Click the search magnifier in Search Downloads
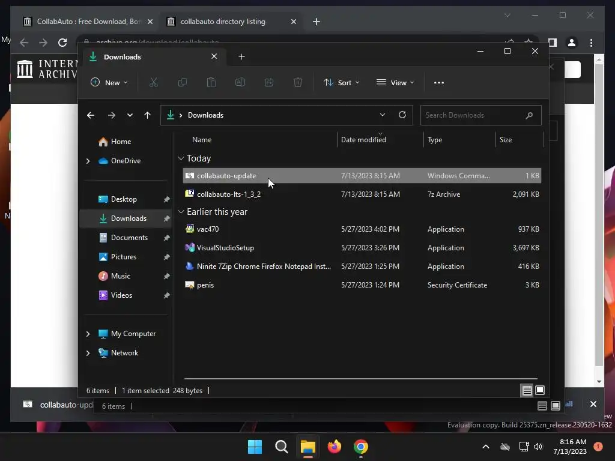 [x=529, y=115]
